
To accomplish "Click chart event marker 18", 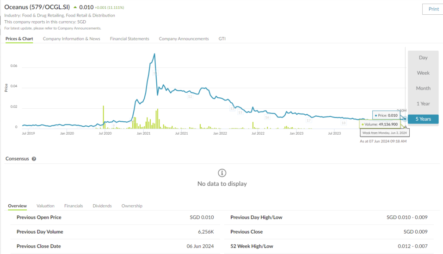I will pos(343,123).
